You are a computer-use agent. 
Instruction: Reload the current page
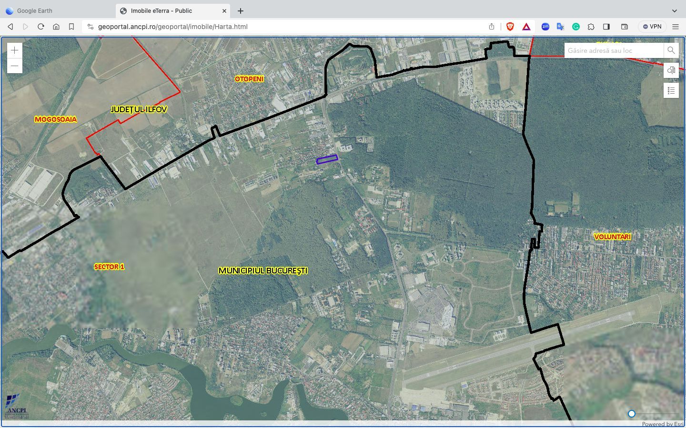(x=41, y=27)
